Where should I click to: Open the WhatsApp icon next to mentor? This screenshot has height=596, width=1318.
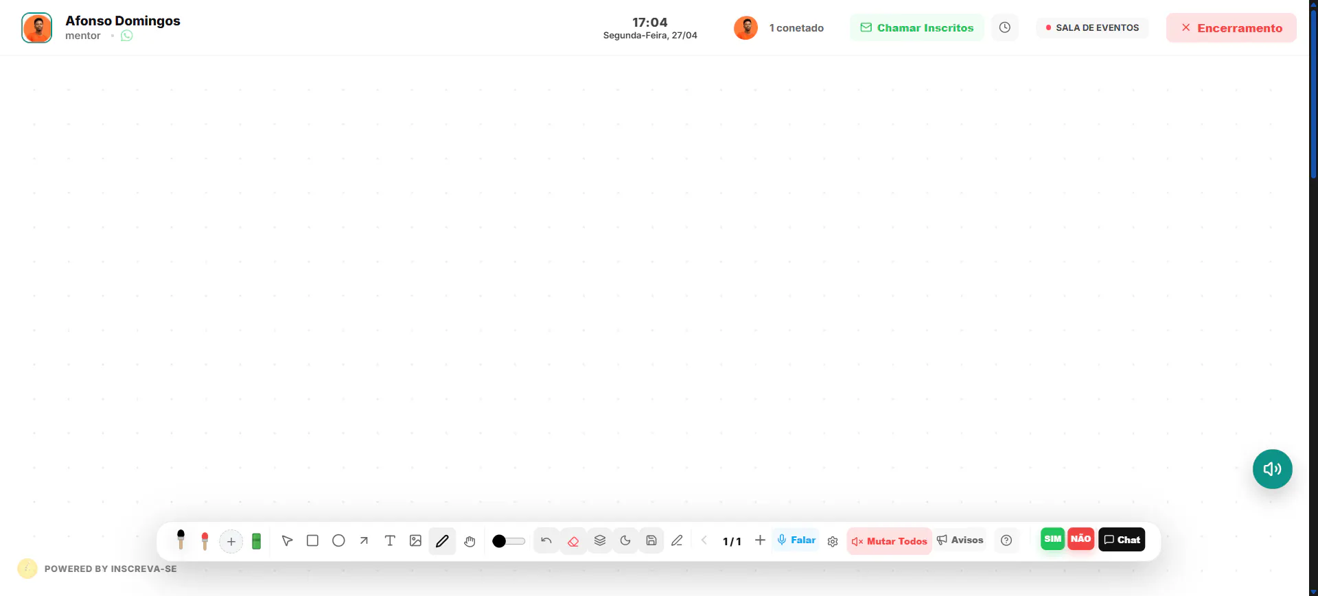point(126,36)
